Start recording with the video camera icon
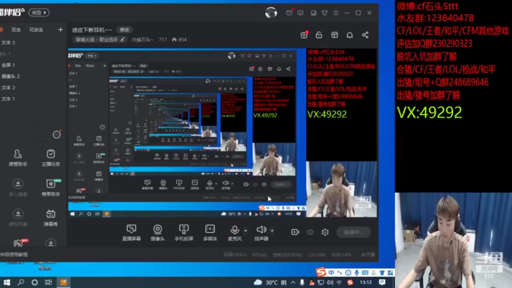This screenshot has height=288, width=512. click(295, 232)
